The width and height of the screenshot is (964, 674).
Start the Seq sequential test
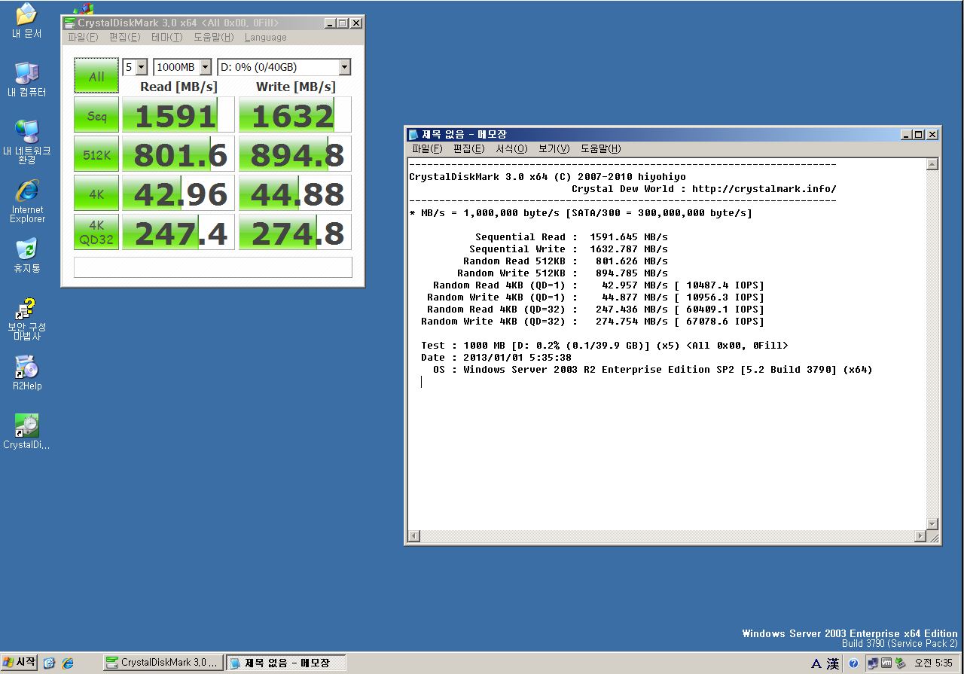point(96,115)
